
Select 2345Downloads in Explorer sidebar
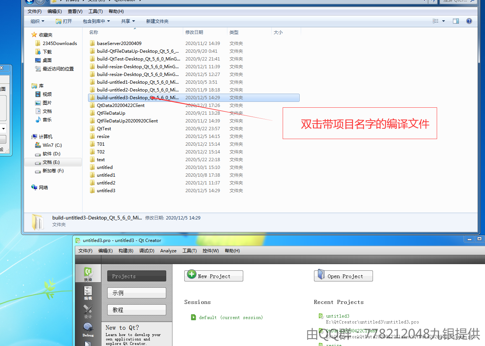point(56,43)
